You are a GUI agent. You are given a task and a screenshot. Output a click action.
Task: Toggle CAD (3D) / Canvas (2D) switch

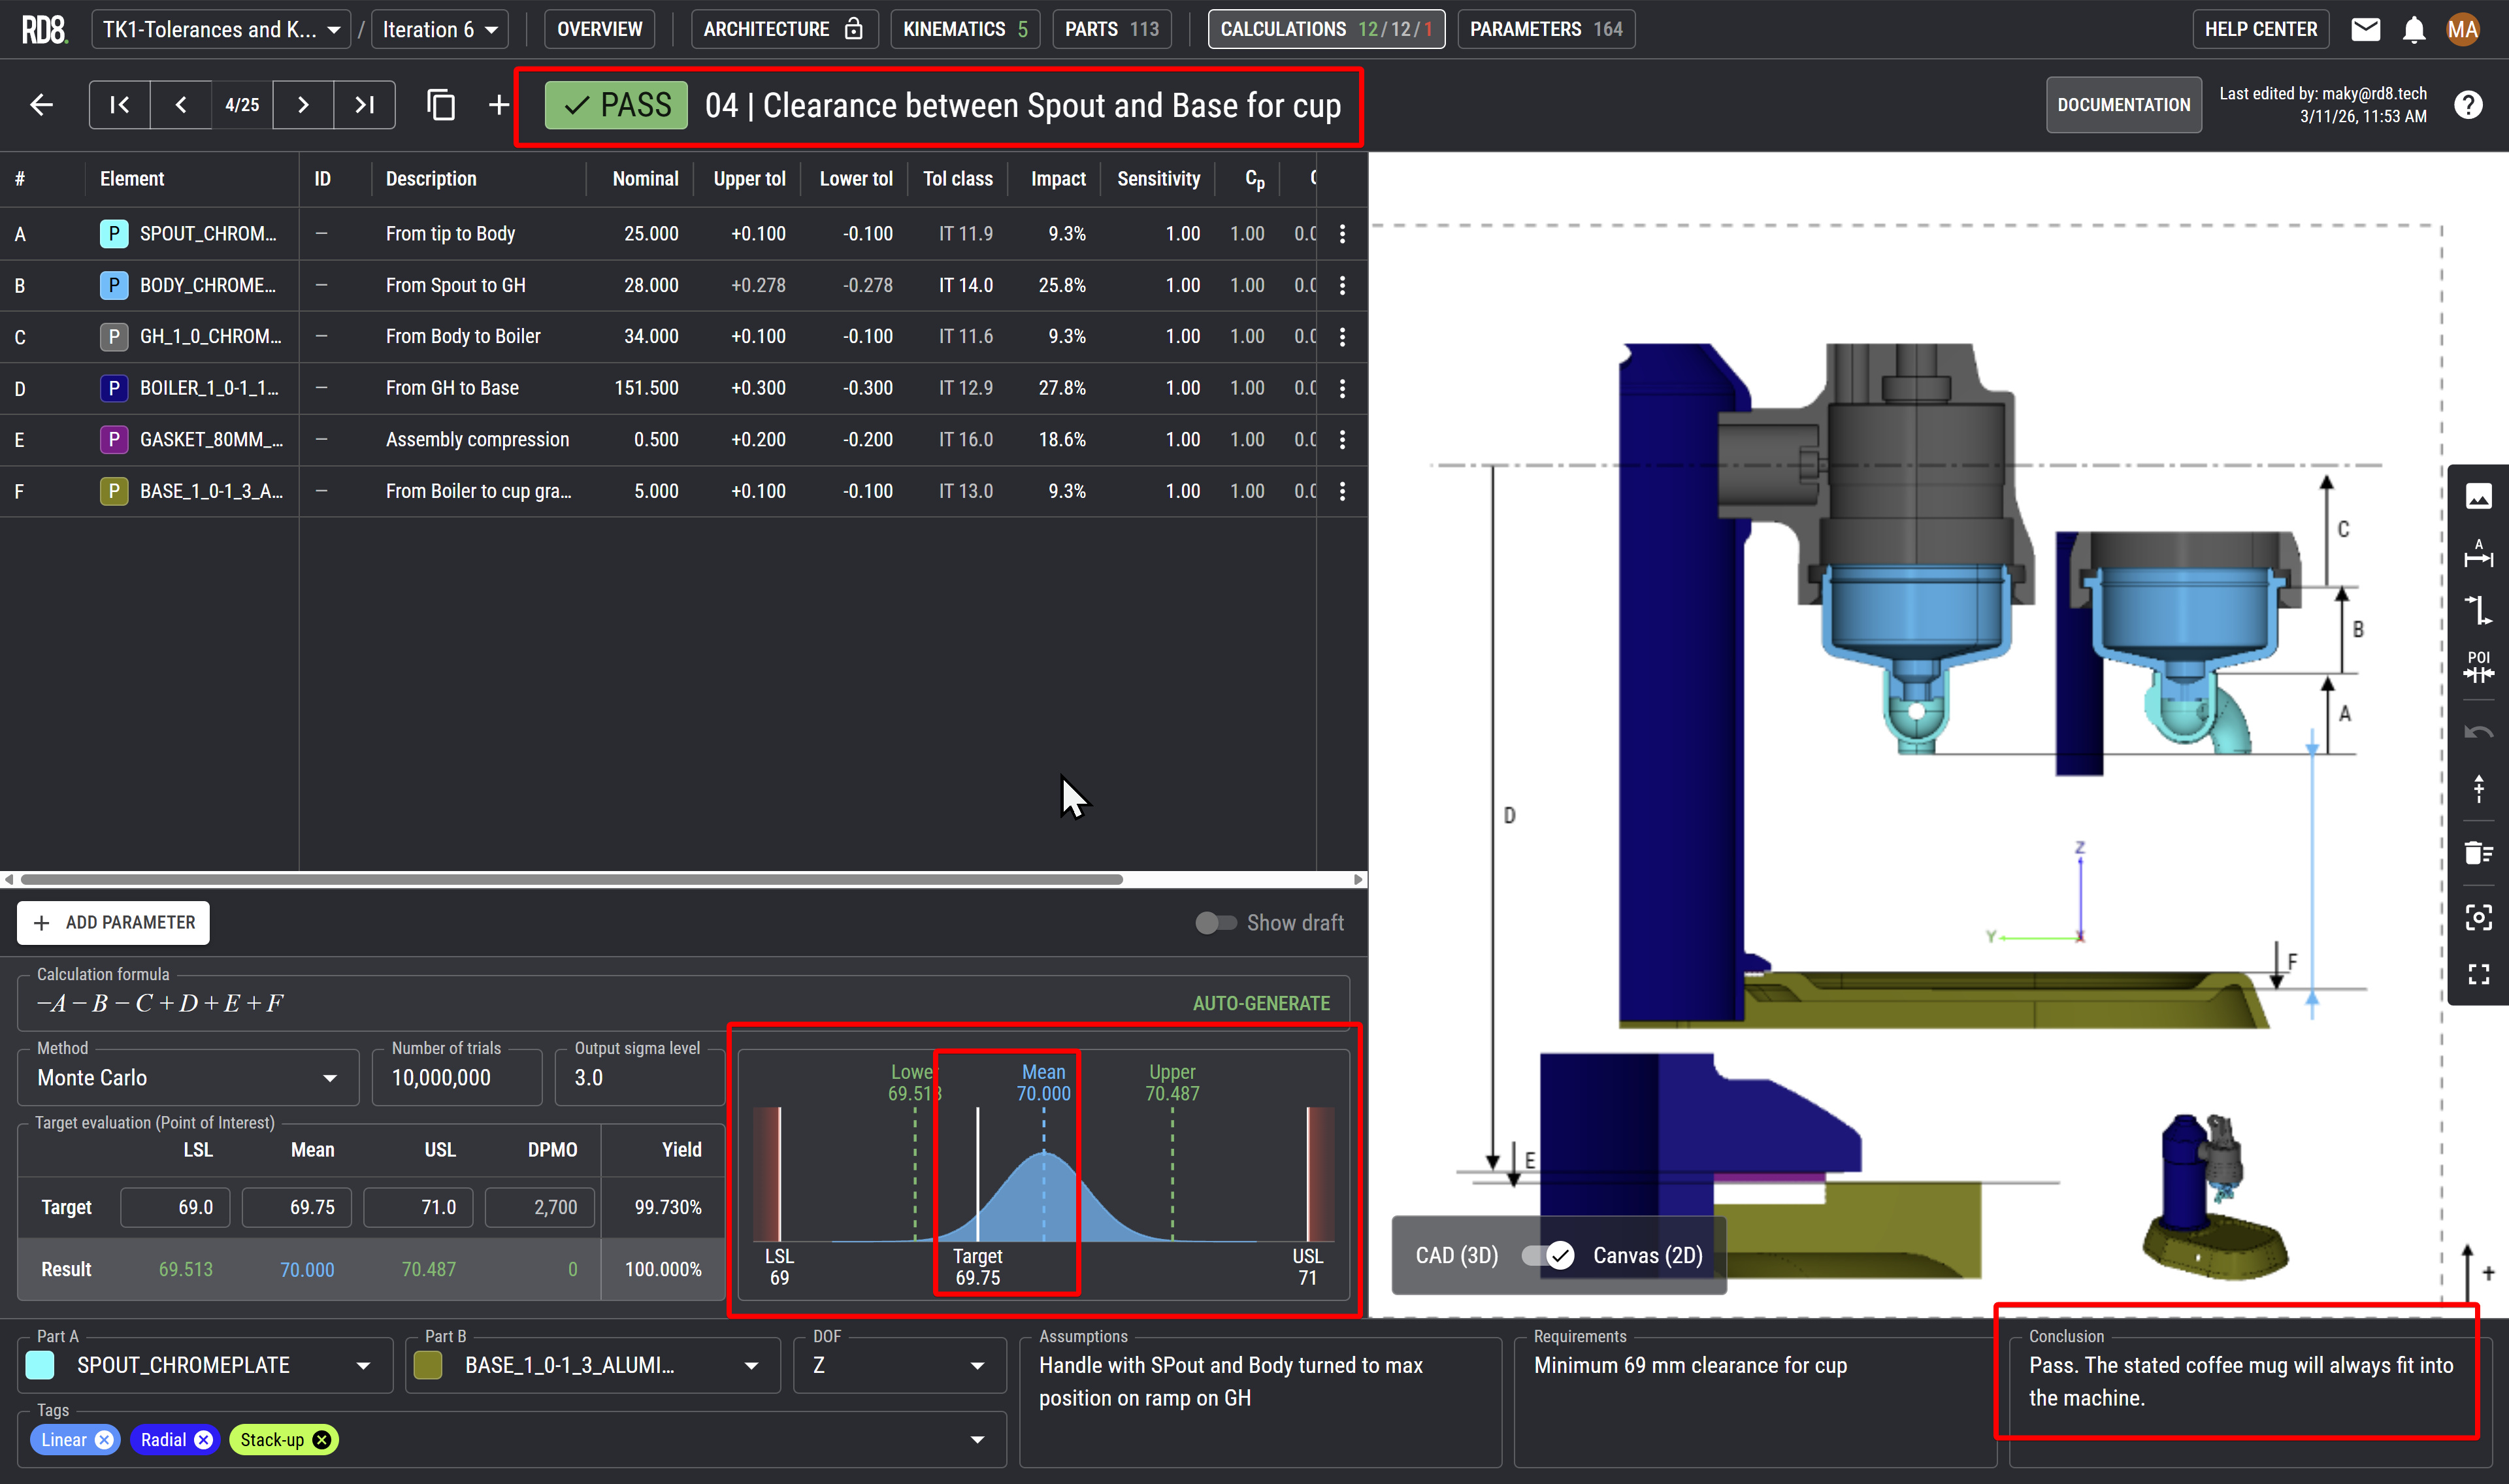(x=1547, y=1255)
